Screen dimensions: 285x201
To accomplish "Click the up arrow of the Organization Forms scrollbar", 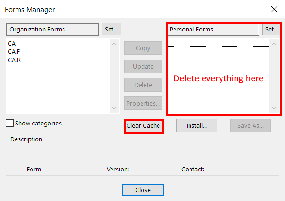I will (114, 44).
